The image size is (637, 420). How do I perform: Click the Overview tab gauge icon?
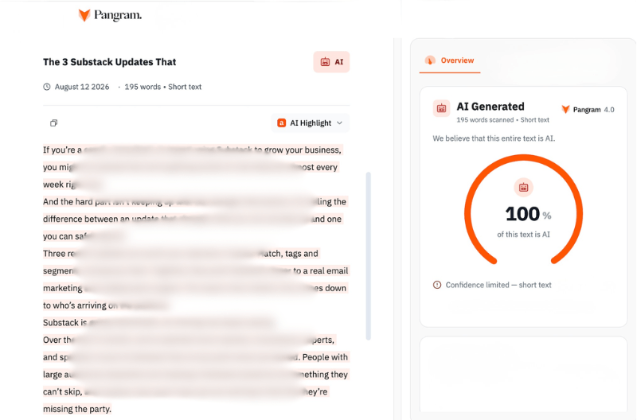(430, 60)
